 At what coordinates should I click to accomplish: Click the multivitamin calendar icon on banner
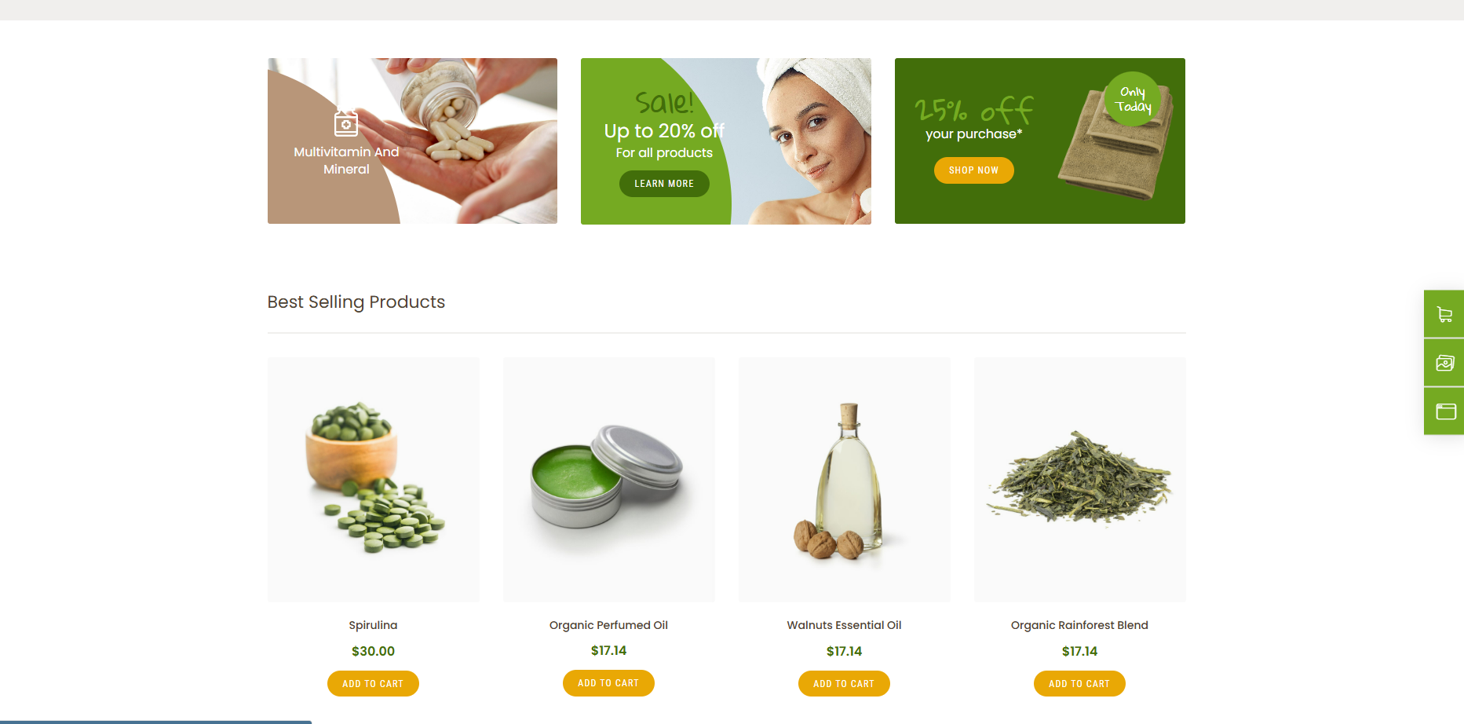pyautogui.click(x=346, y=123)
